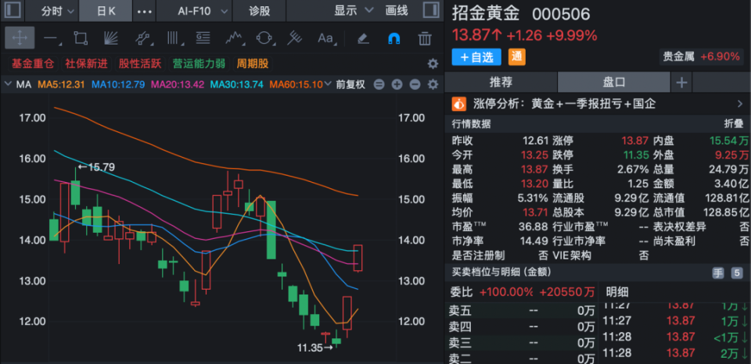Click the 股性活跃 tag
Viewport: 751px width, 364px height.
click(140, 63)
